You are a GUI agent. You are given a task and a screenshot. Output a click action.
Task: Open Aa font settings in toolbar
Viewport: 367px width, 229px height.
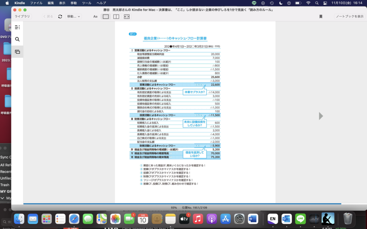point(95,16)
